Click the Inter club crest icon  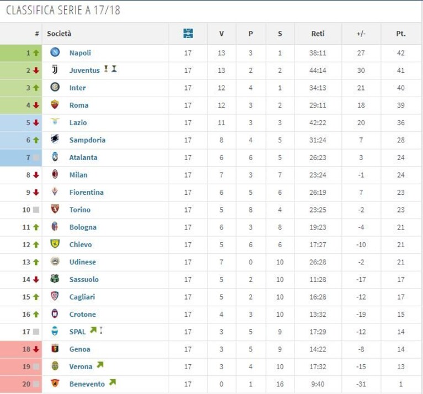click(x=55, y=87)
